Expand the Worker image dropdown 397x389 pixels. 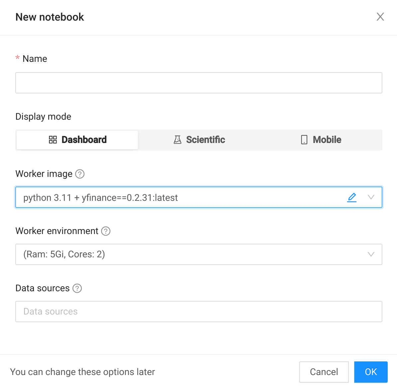[371, 197]
